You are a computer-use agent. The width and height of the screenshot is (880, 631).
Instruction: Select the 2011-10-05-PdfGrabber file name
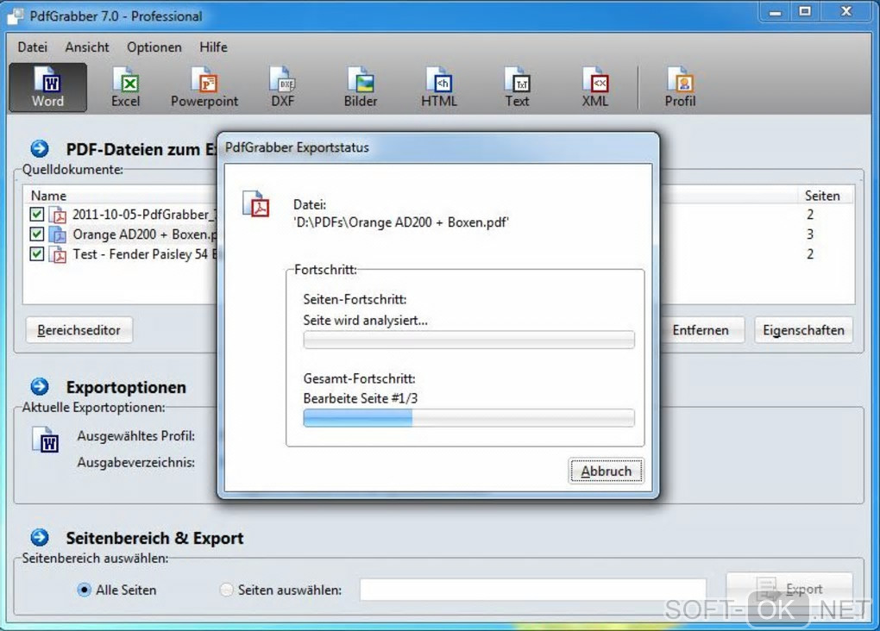point(144,215)
